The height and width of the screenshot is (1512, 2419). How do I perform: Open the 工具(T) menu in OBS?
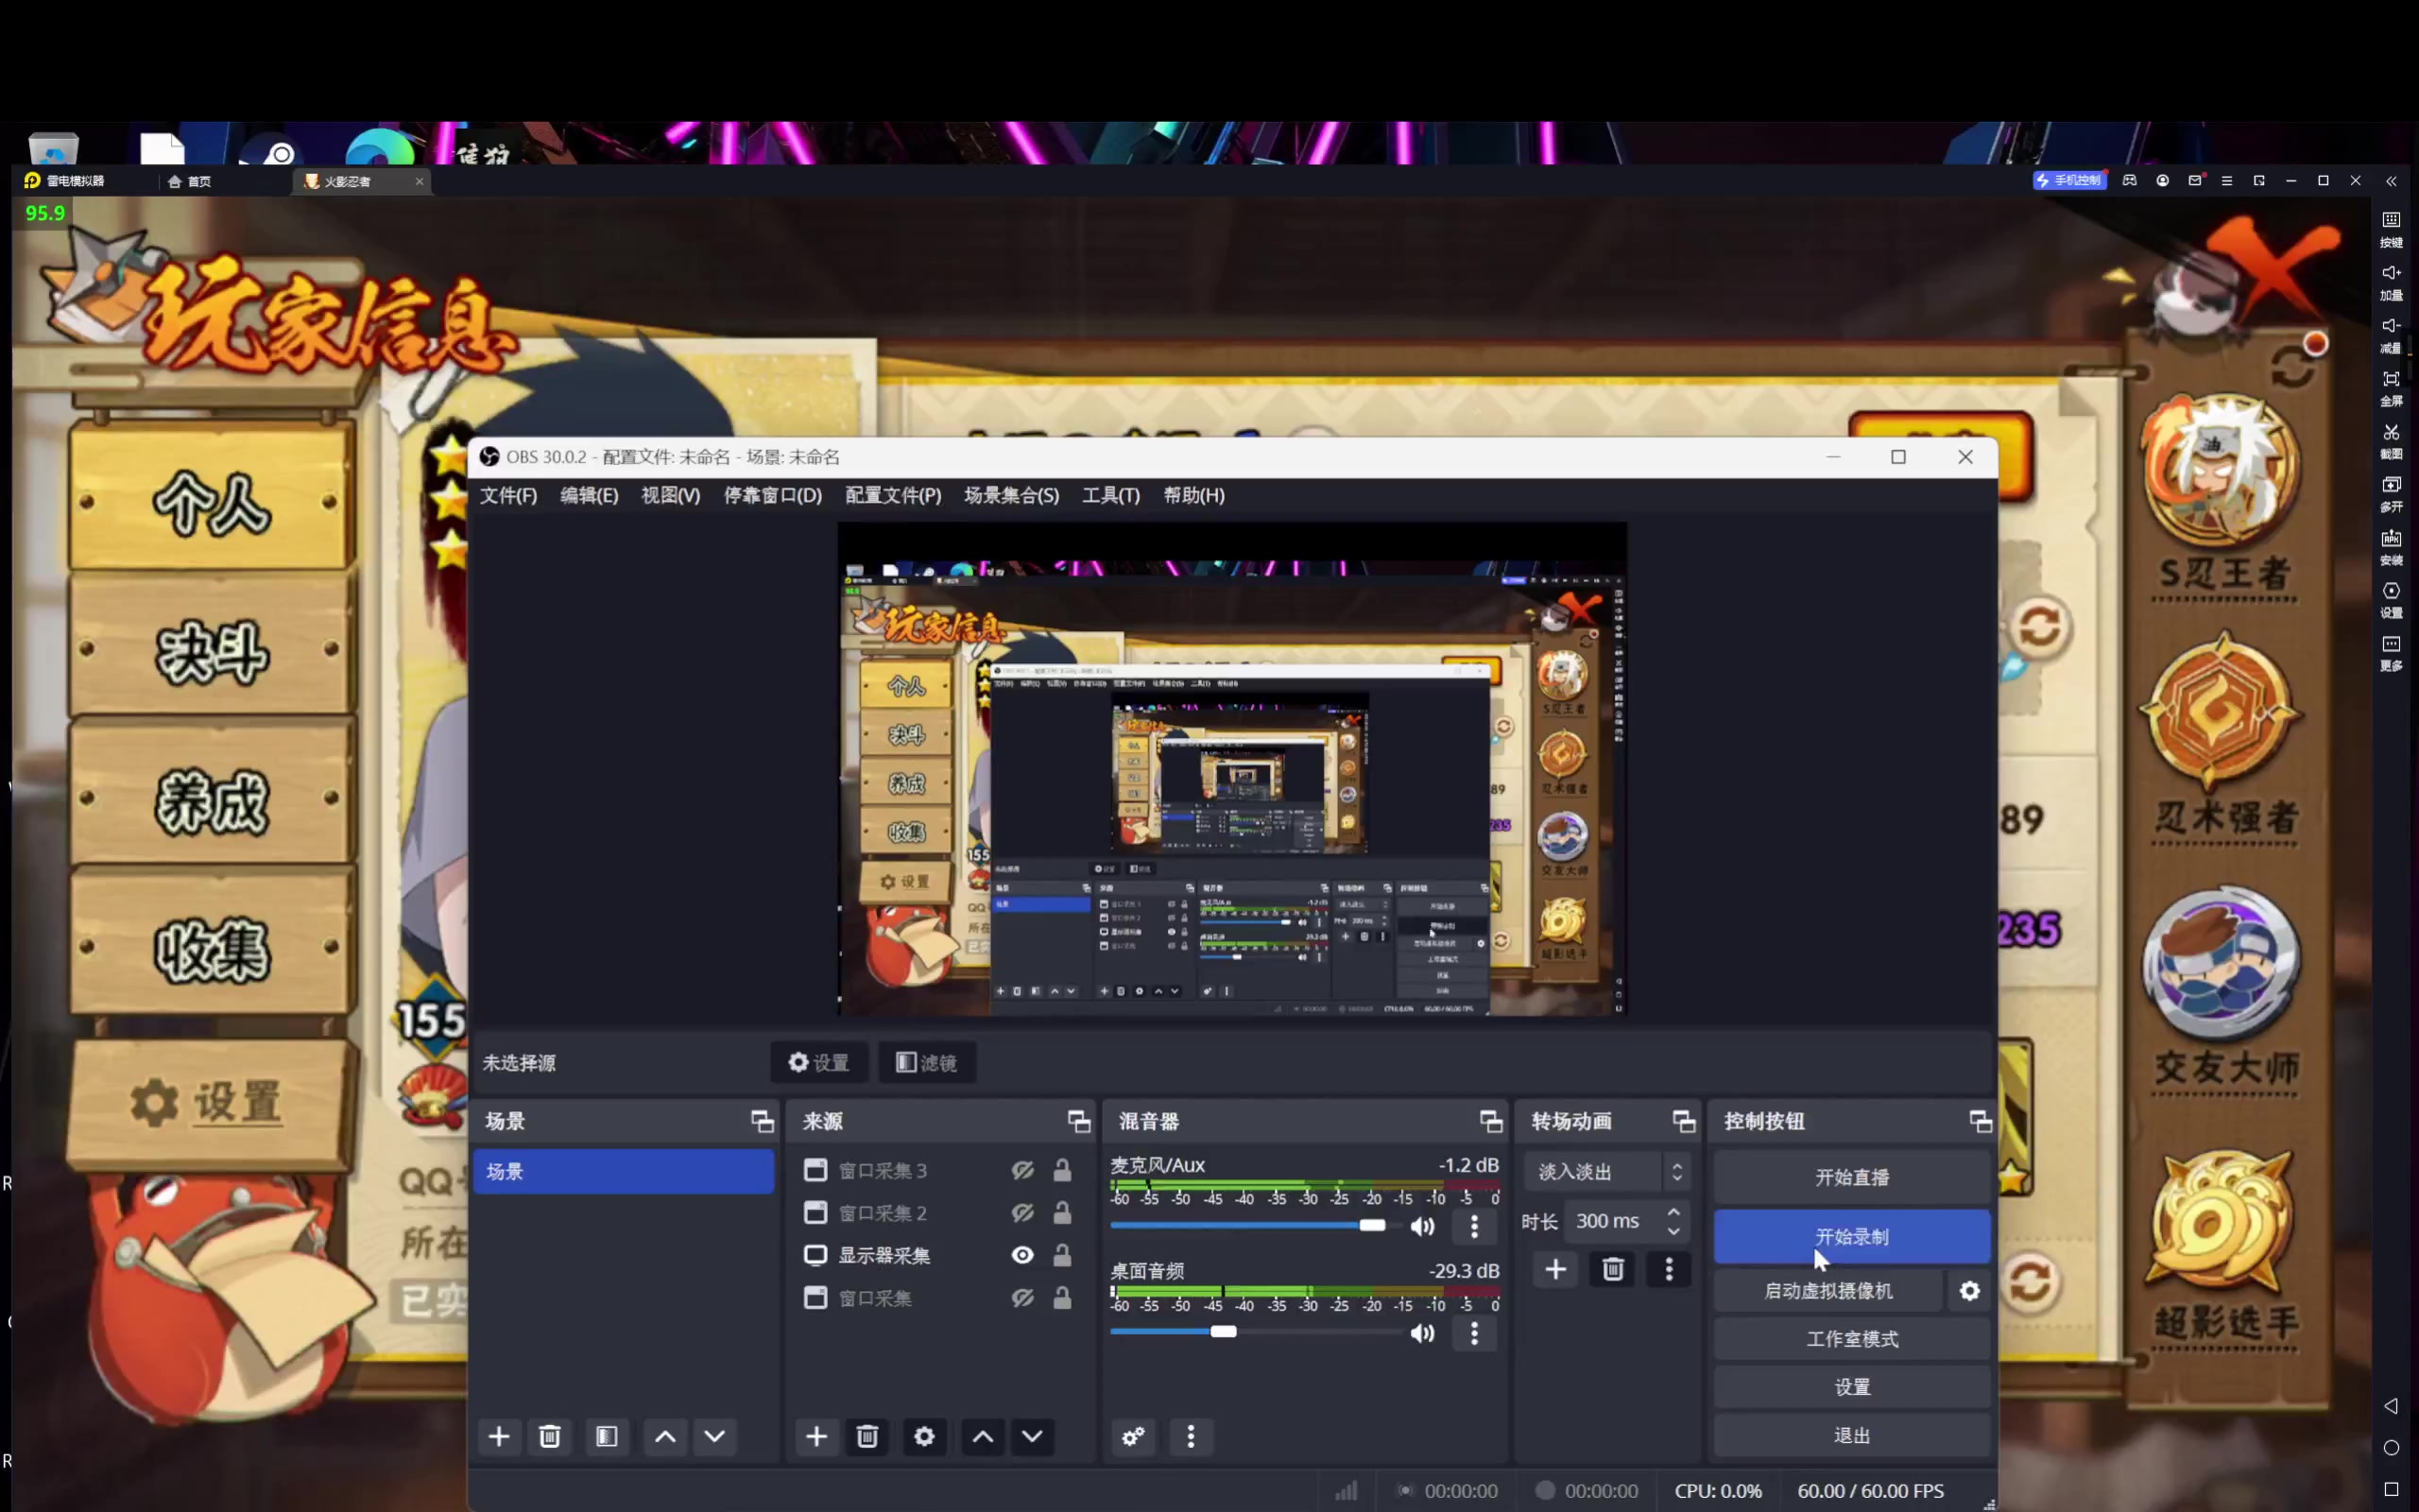click(x=1110, y=495)
